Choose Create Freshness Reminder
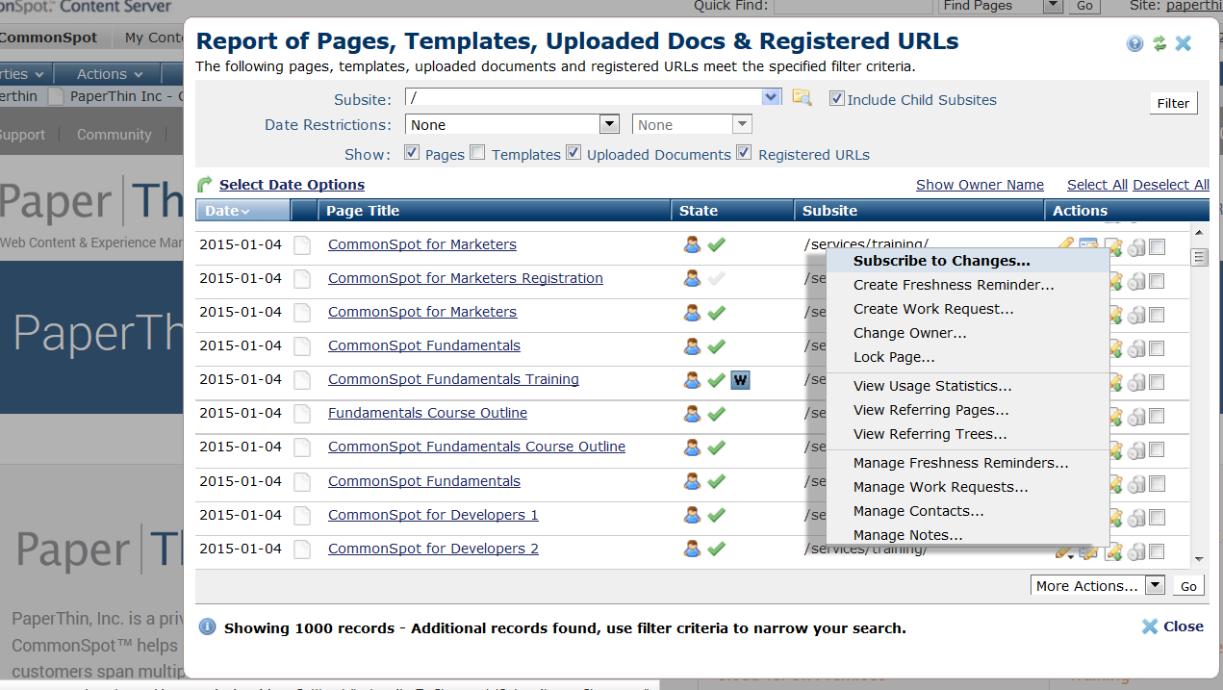This screenshot has height=690, width=1223. [967, 285]
